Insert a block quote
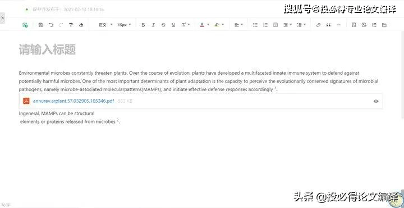Viewport: 404px width, 208px height. (328, 25)
